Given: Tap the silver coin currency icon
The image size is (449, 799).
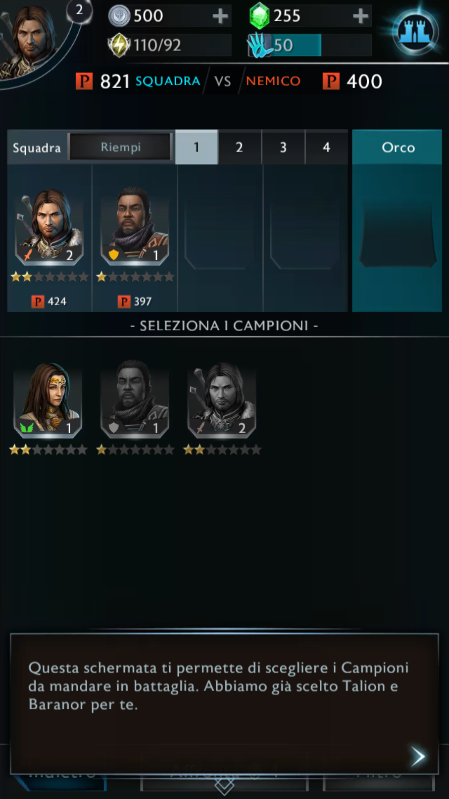Looking at the screenshot, I should pos(119,16).
